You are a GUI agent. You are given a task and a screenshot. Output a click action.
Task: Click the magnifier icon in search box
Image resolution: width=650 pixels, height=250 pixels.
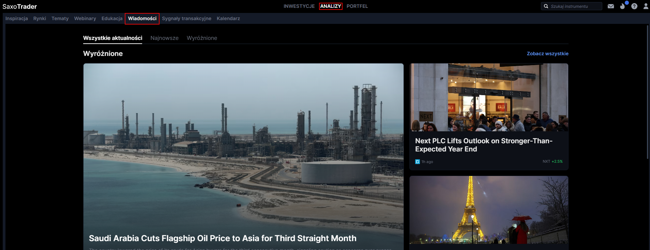click(x=546, y=6)
